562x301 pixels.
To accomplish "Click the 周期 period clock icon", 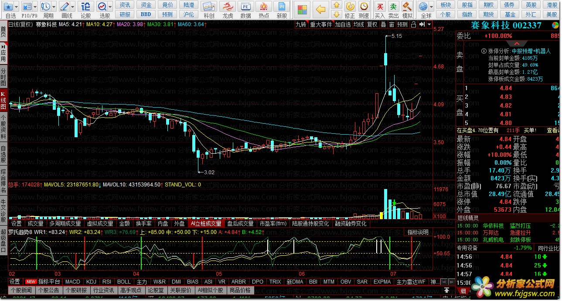I will pos(46,7).
